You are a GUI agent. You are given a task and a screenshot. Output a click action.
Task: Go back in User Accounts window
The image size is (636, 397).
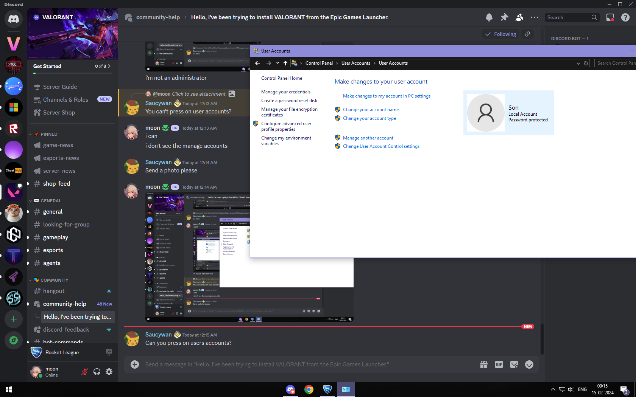[257, 63]
